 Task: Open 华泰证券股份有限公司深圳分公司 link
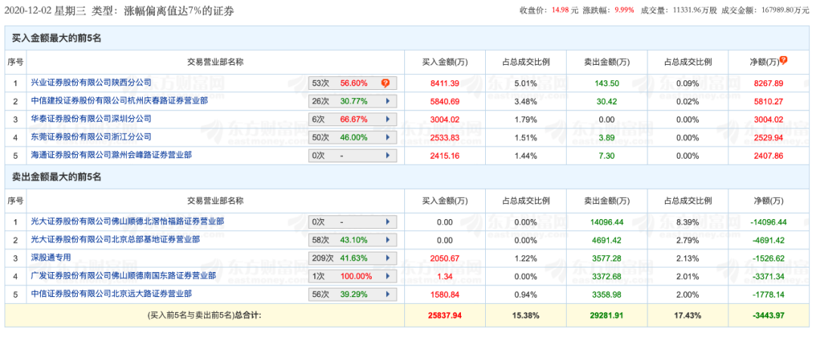91,119
